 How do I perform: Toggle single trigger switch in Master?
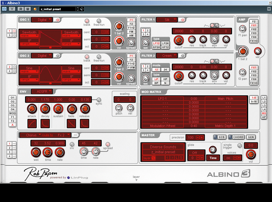tap(239, 145)
